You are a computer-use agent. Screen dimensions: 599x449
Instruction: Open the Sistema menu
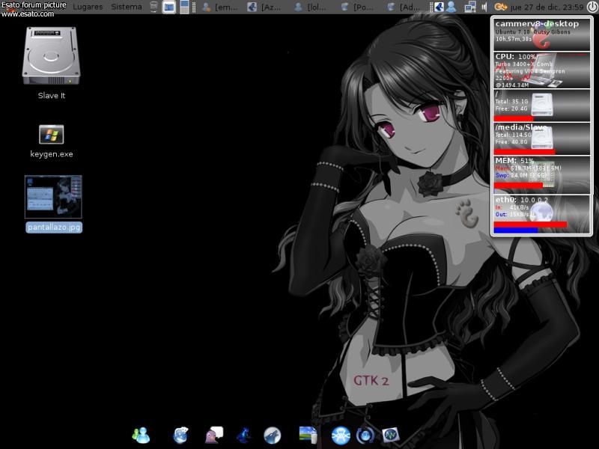127,7
